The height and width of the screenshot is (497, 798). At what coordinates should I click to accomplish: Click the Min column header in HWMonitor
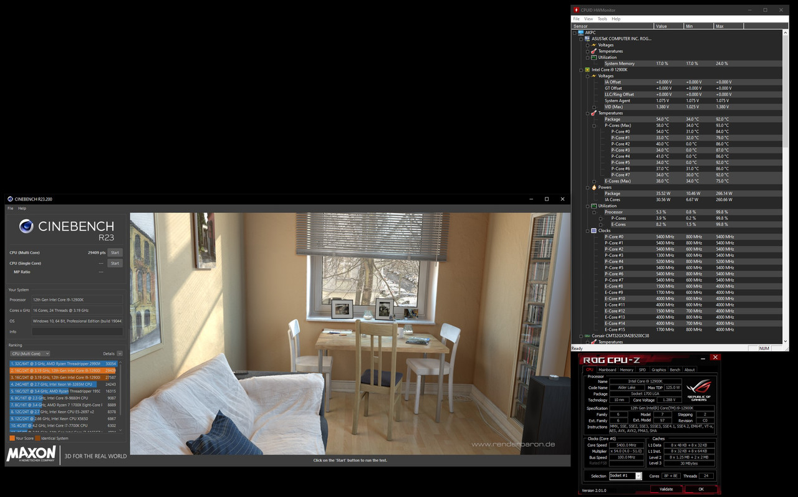pos(698,26)
